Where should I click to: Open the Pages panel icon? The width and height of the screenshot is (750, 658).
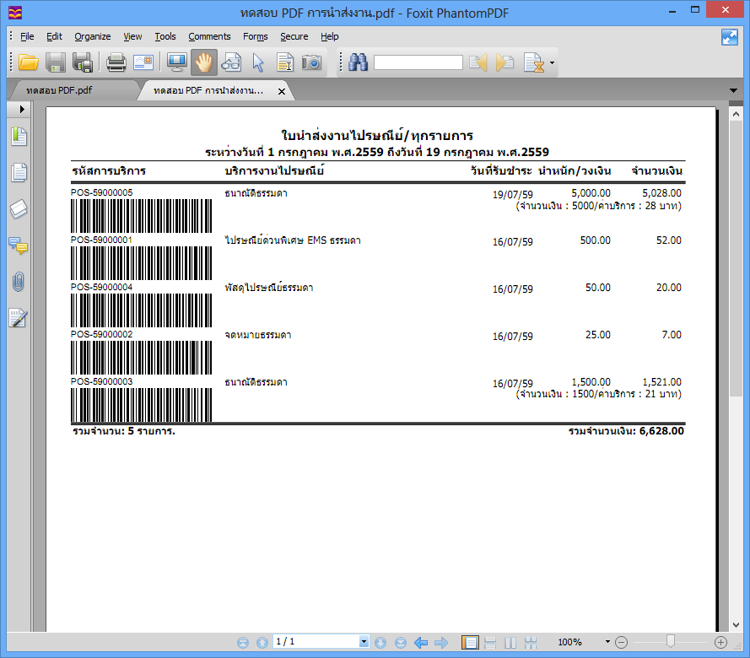pos(19,173)
